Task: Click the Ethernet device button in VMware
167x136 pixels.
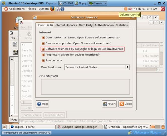Action: 96,3
